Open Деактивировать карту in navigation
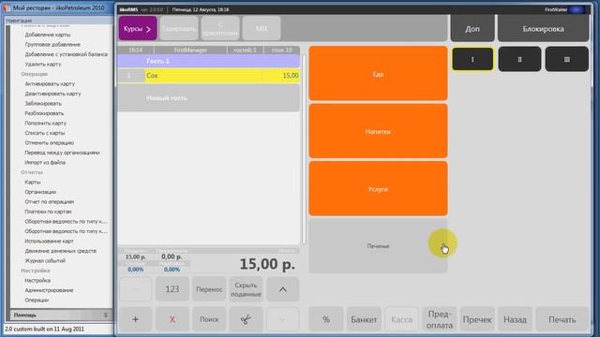 point(52,94)
